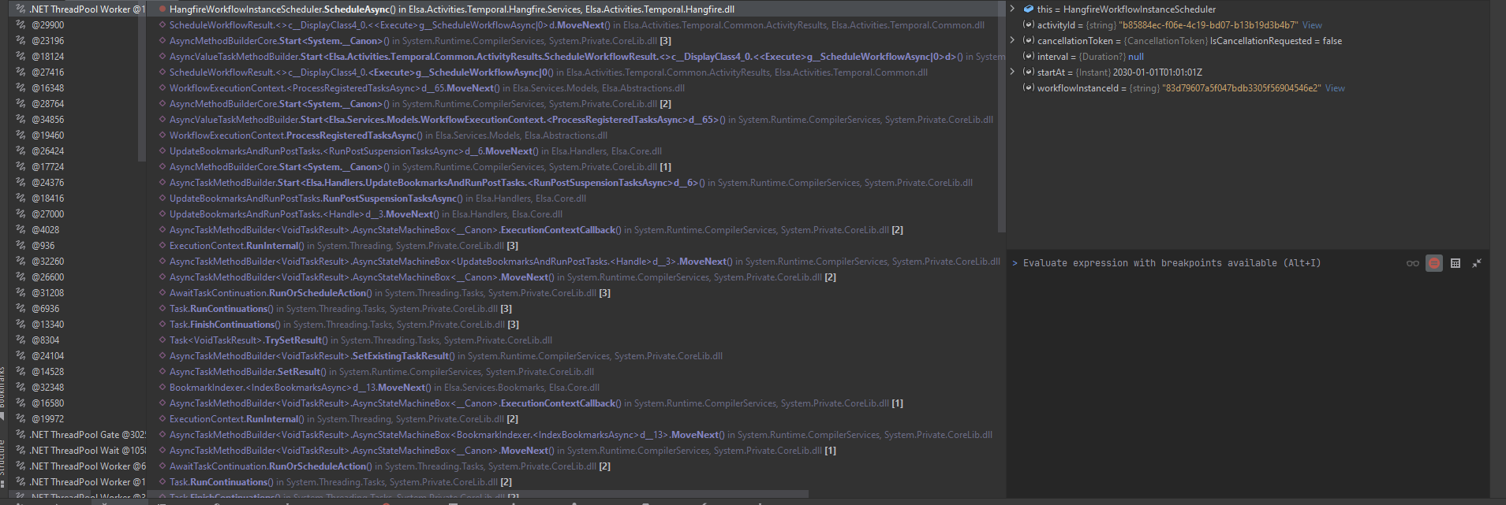Click the object icon beside 'this'
This screenshot has width=1506, height=505.
point(1028,9)
